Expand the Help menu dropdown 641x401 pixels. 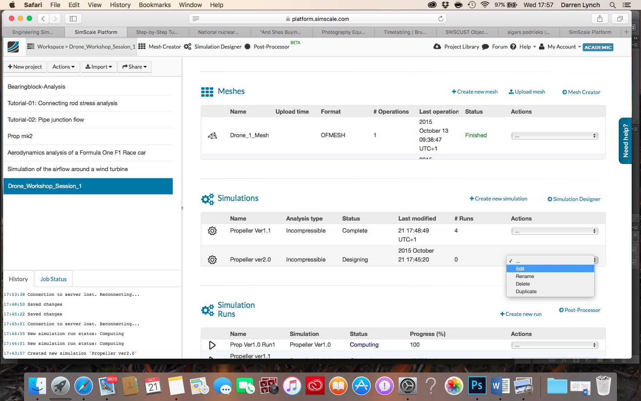pyautogui.click(x=523, y=47)
